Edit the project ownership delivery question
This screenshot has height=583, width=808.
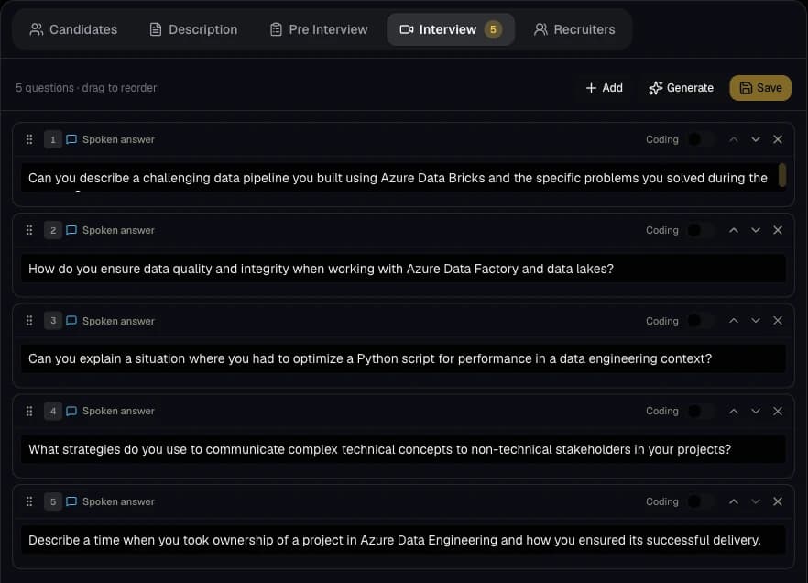click(403, 540)
